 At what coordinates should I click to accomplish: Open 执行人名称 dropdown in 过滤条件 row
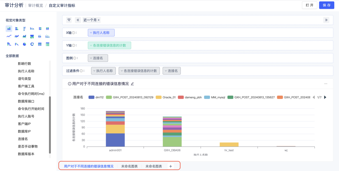tap(103, 71)
